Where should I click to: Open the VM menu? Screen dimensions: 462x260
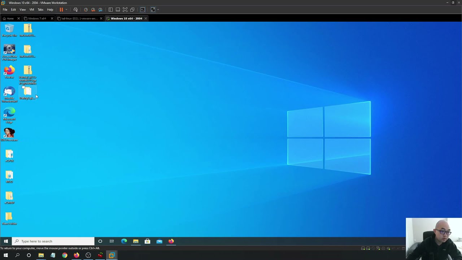coord(32,10)
